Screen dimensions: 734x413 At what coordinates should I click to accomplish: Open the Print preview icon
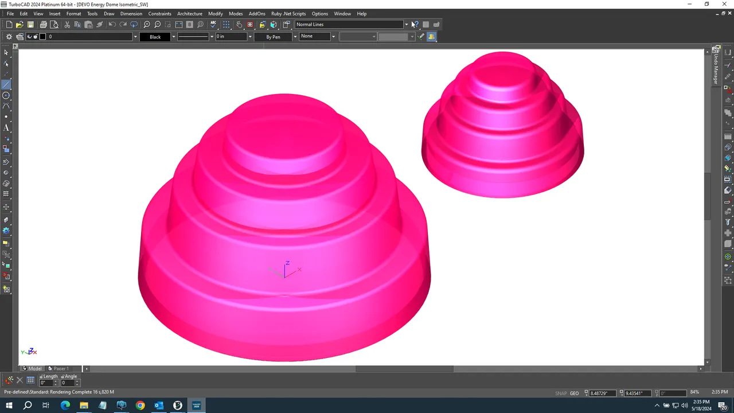pos(54,24)
